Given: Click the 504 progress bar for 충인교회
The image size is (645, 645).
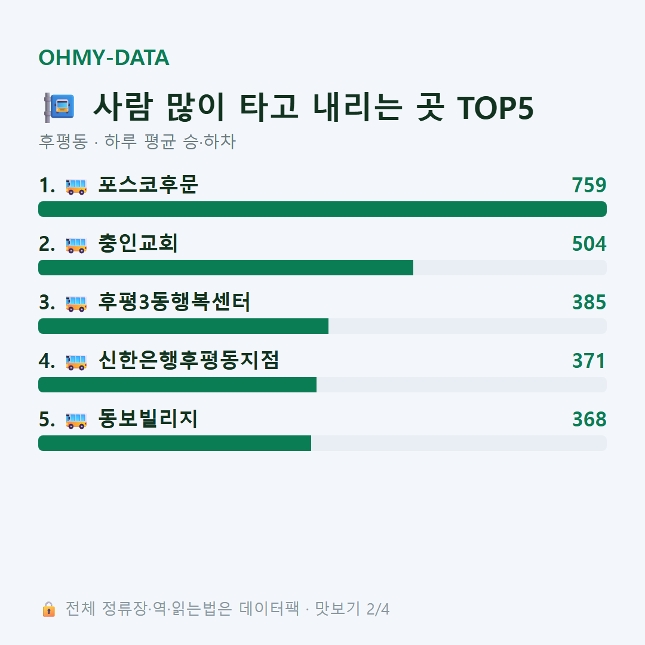Looking at the screenshot, I should (x=322, y=268).
